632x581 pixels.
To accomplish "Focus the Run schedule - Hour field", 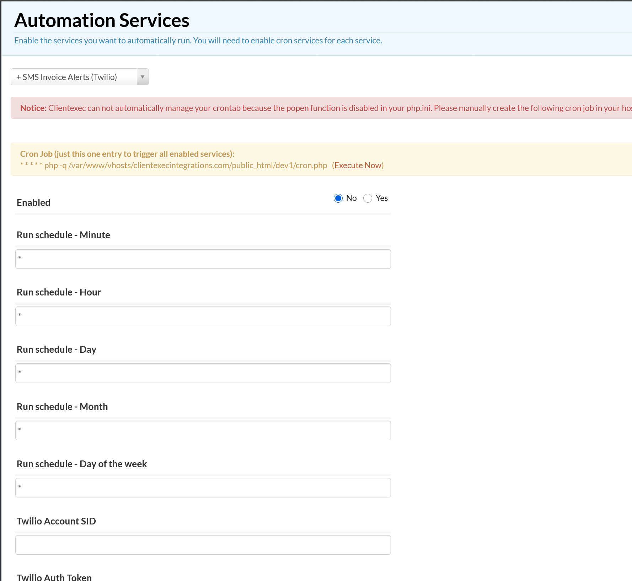I will click(203, 316).
